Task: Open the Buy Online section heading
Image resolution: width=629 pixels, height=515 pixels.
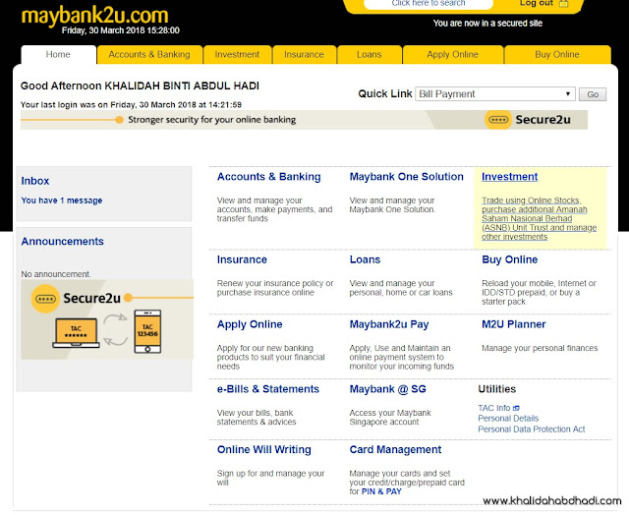Action: pyautogui.click(x=509, y=259)
